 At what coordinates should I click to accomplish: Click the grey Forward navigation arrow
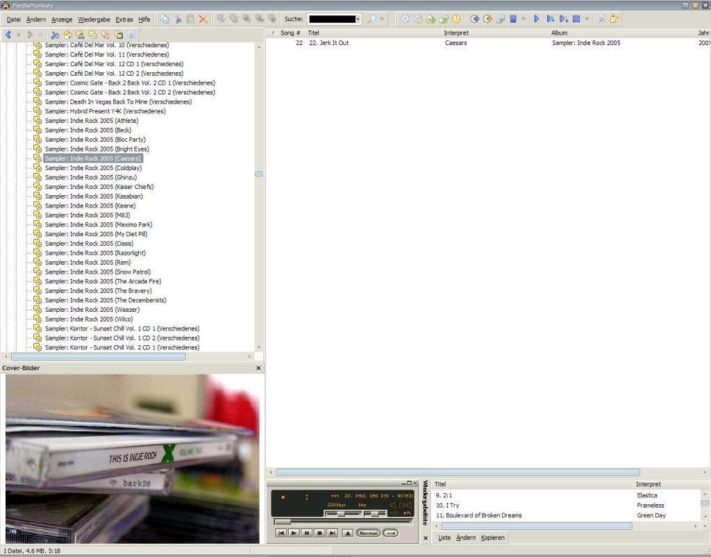coord(29,35)
